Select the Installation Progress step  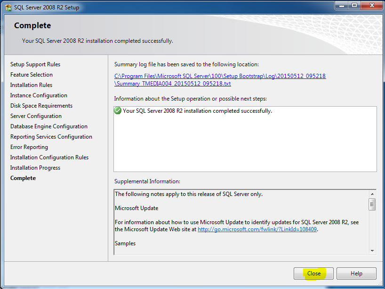(x=35, y=168)
